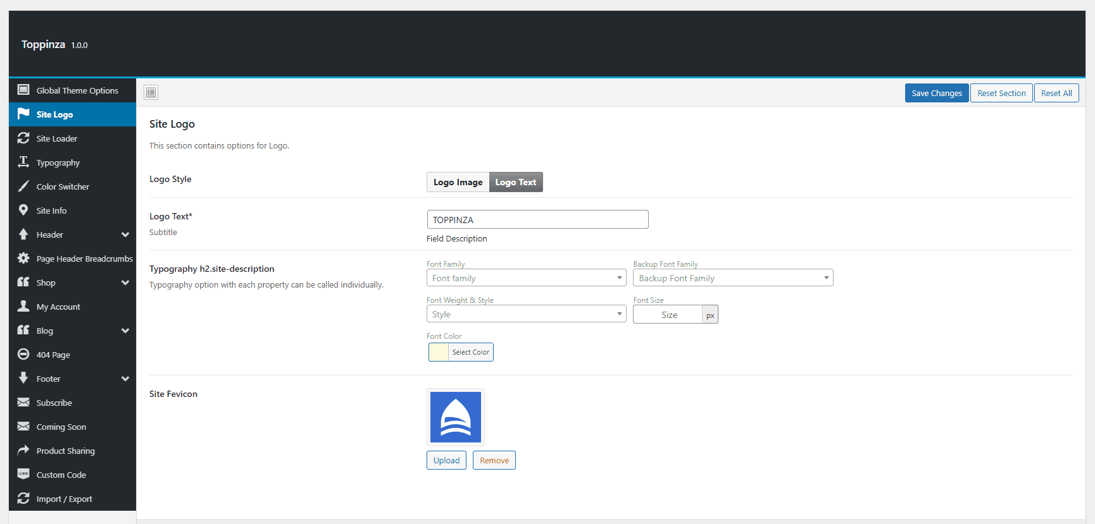
Task: Expand the Header menu chevron
Action: pos(125,235)
